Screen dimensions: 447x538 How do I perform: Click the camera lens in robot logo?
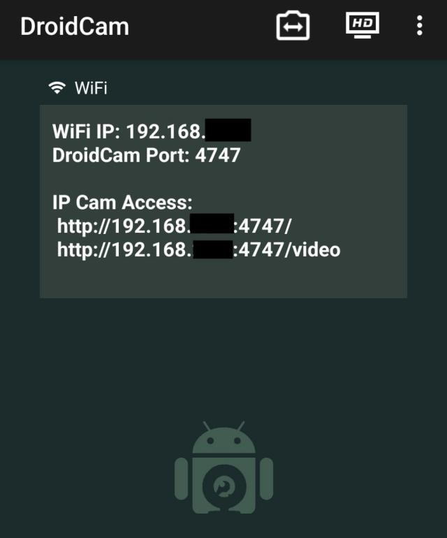(x=224, y=486)
